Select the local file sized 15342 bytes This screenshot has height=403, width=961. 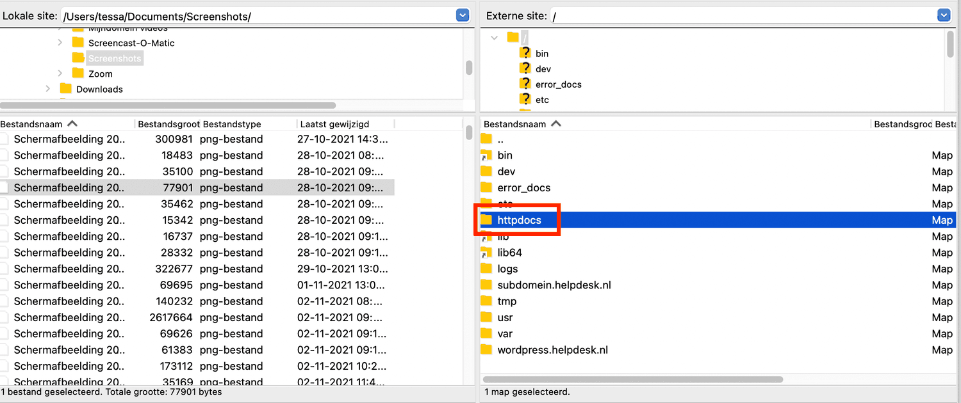click(197, 220)
